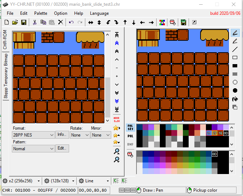Select the filled Rectangle tool
Viewport: 243px width, 196px height.
coord(235,66)
